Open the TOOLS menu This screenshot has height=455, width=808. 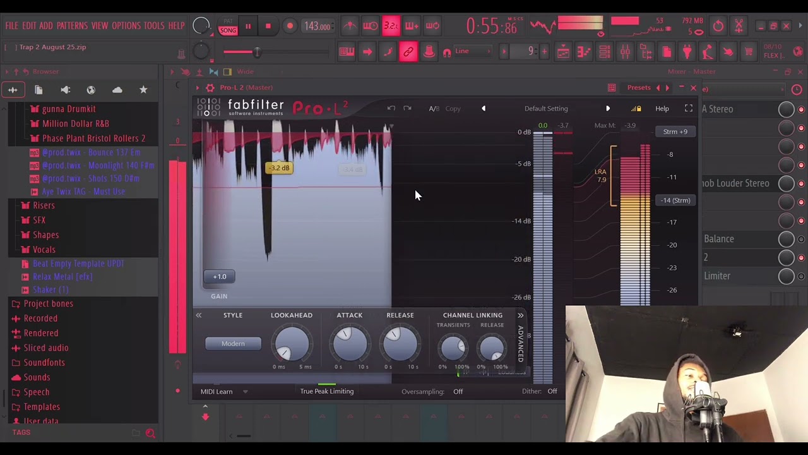pyautogui.click(x=154, y=26)
